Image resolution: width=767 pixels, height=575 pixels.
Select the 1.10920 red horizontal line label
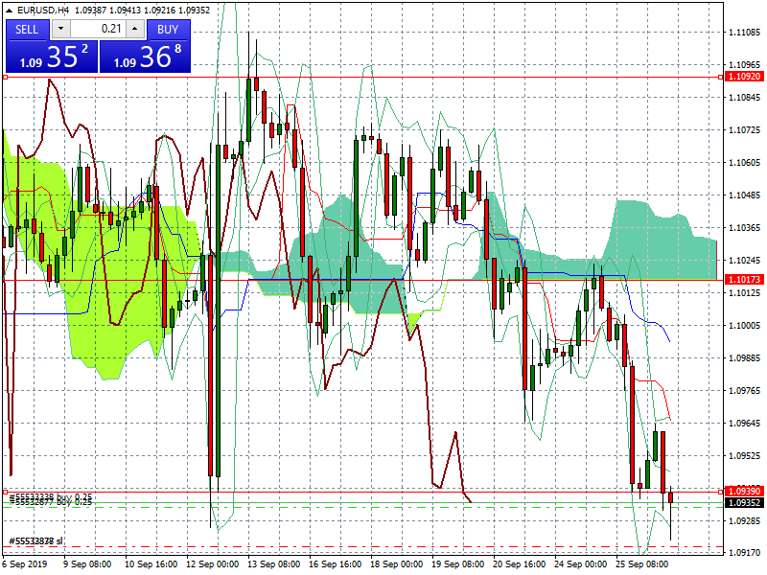(x=744, y=77)
